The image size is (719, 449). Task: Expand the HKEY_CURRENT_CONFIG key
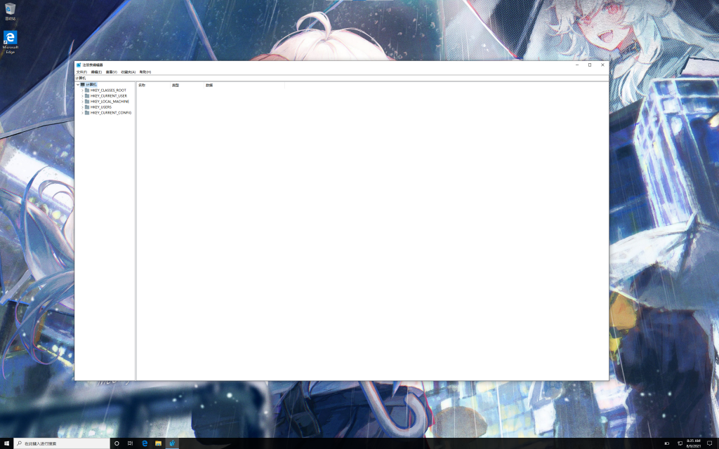click(x=83, y=112)
